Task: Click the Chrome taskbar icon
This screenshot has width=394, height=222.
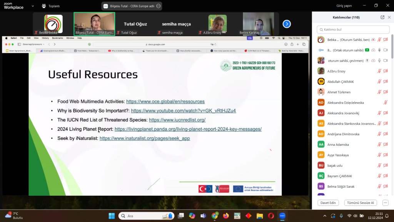Action: point(215,216)
